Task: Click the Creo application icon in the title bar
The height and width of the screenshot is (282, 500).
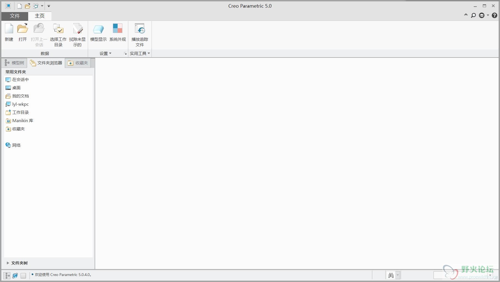Action: tap(8, 6)
